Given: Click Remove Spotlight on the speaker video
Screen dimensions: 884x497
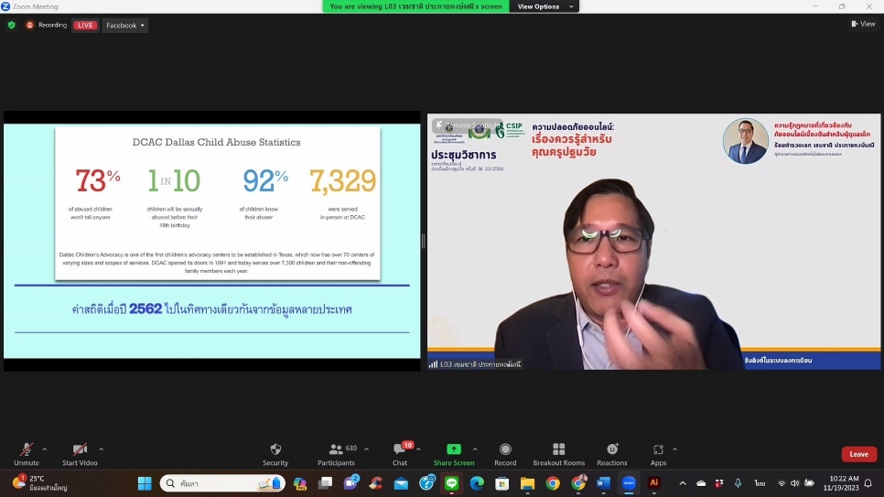Looking at the screenshot, I should point(468,125).
